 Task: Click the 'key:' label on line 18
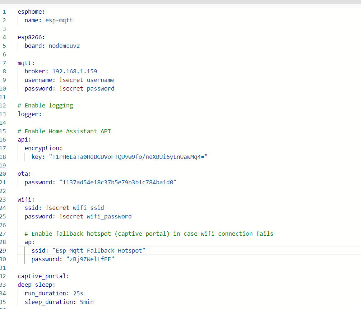(38, 157)
